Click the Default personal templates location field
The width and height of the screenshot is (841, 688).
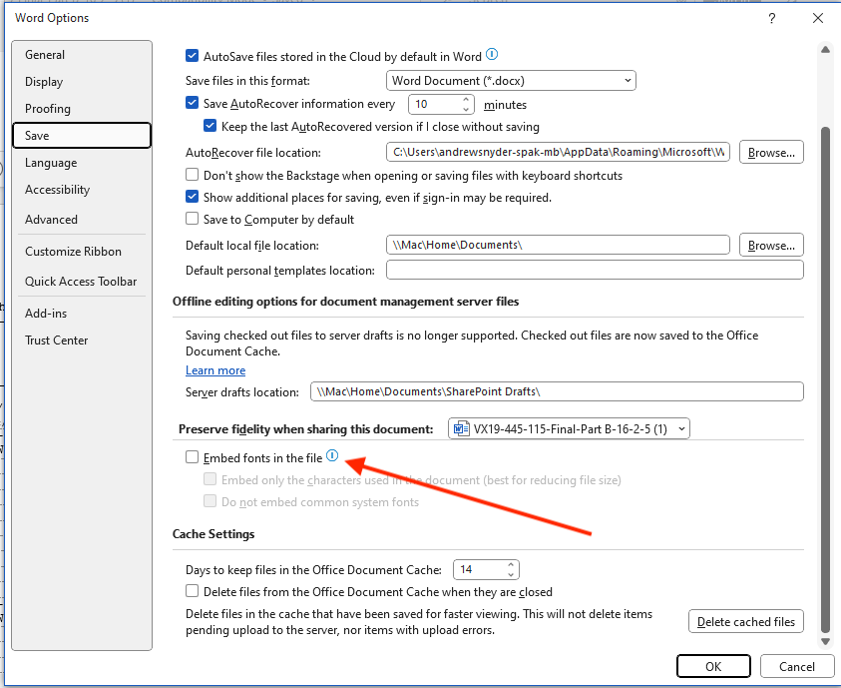(594, 271)
